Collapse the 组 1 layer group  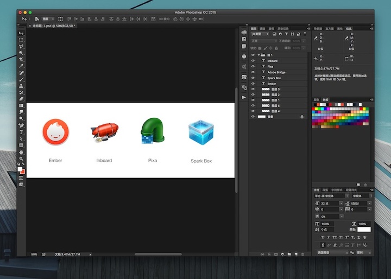[258, 55]
